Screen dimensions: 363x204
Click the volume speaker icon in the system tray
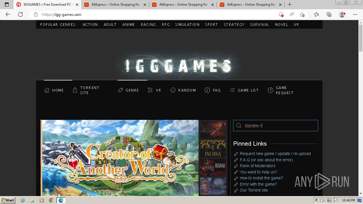coord(322,200)
